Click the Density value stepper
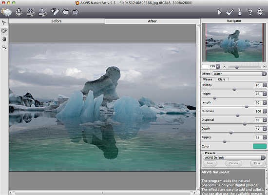This screenshot has width=268, height=195. (x=265, y=85)
